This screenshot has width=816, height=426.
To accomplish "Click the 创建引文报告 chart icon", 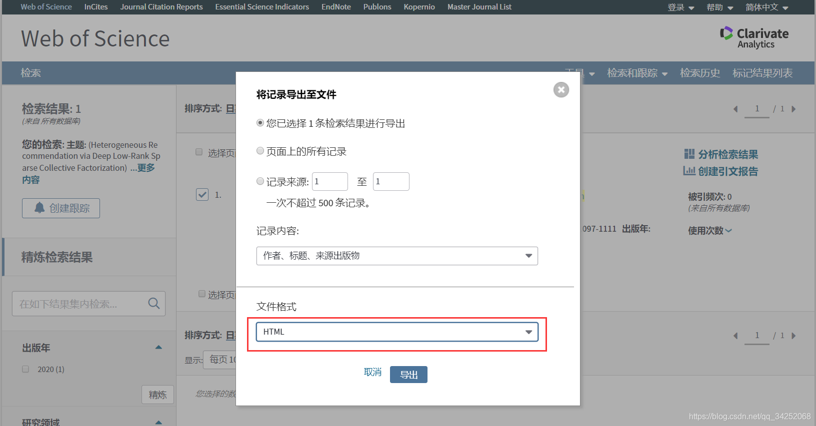I will [x=689, y=171].
